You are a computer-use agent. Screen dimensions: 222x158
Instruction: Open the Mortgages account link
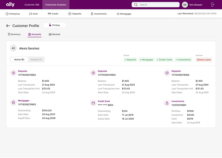tap(24, 100)
